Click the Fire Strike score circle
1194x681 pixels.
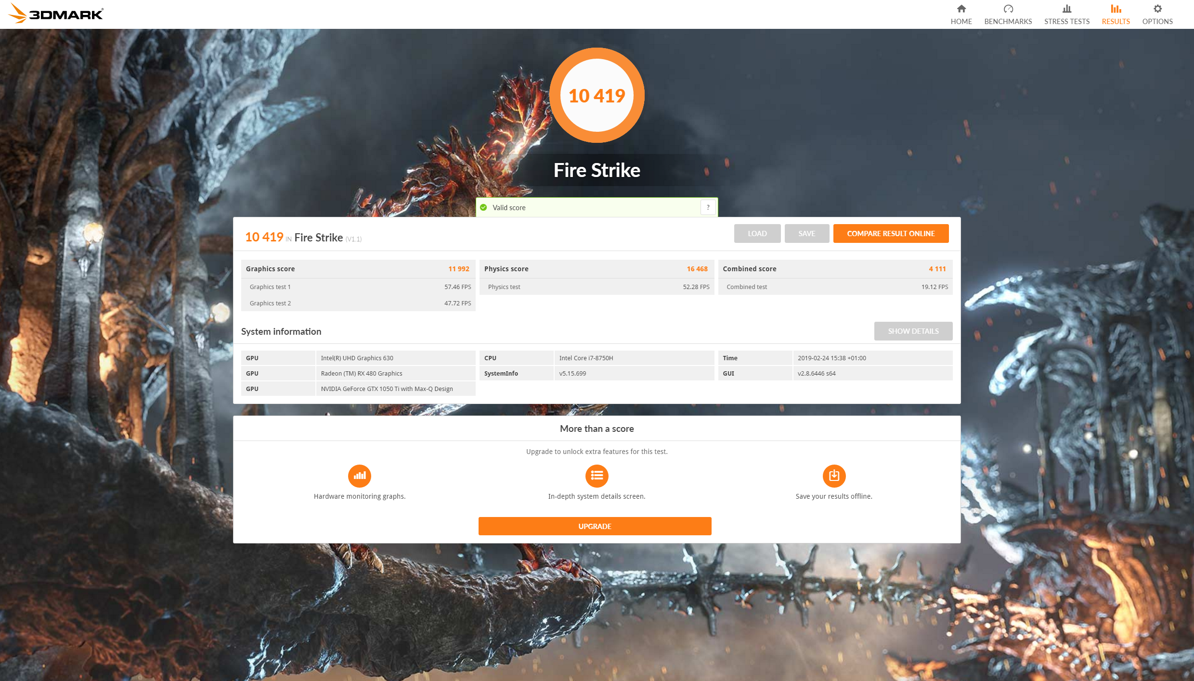pyautogui.click(x=597, y=95)
